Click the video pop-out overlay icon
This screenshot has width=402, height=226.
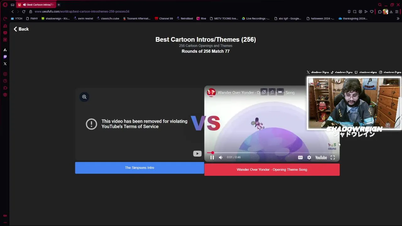(264, 92)
